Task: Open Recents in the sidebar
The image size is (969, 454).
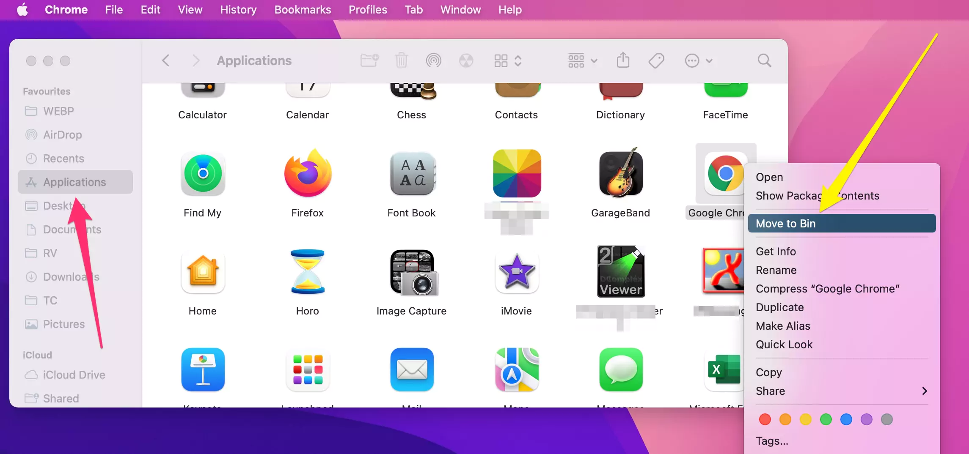Action: tap(75, 159)
